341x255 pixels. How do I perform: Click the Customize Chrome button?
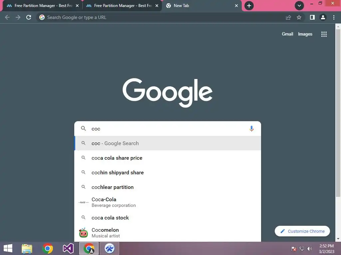(302, 231)
